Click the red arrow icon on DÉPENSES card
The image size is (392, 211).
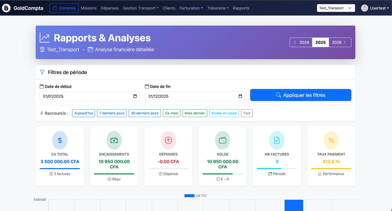point(168,140)
